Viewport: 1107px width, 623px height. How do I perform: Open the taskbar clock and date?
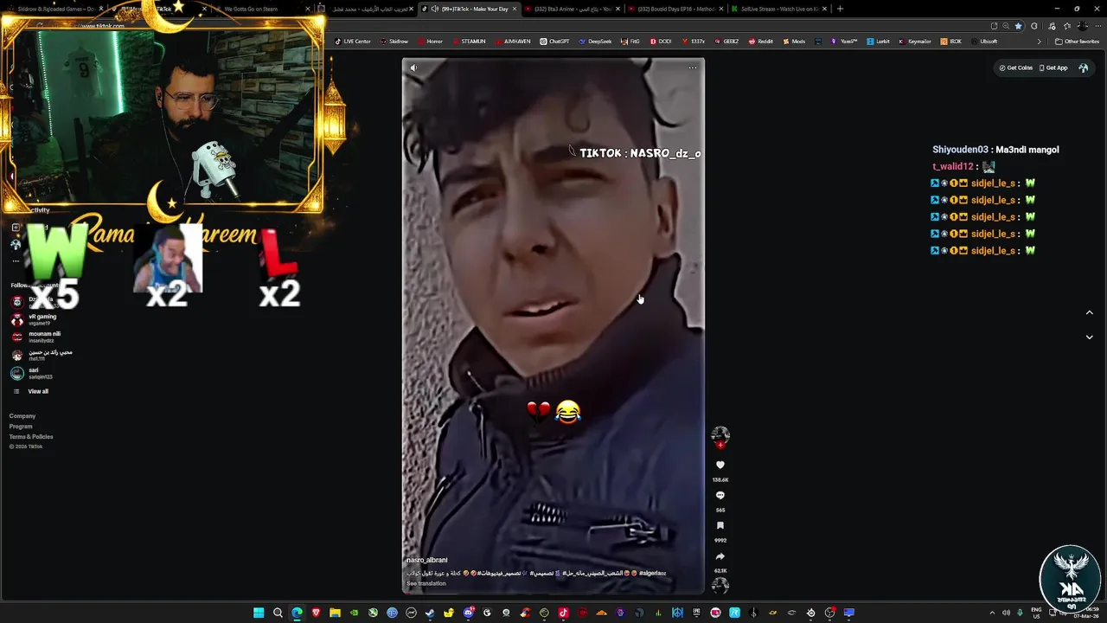1087,613
